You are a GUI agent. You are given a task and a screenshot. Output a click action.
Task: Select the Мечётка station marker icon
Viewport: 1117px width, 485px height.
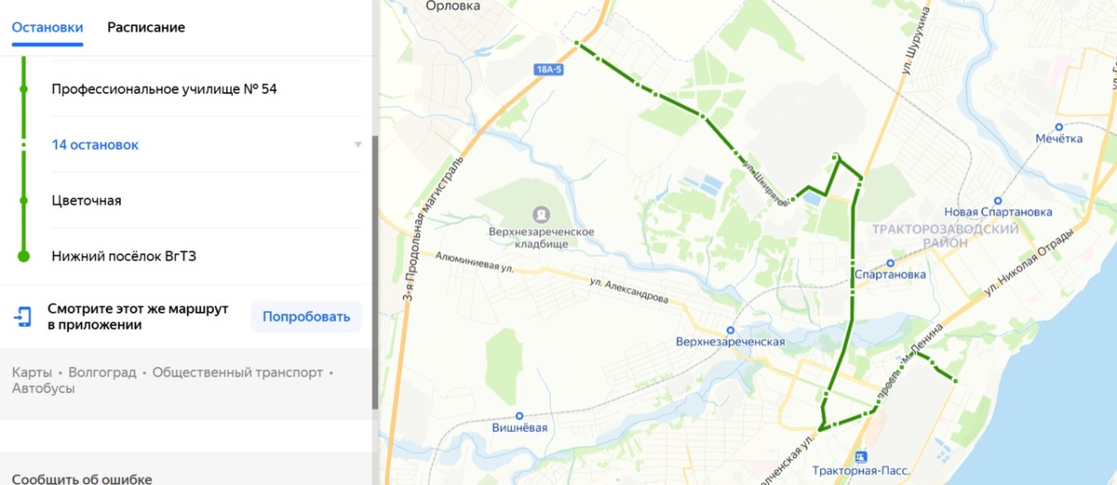[x=1059, y=127]
